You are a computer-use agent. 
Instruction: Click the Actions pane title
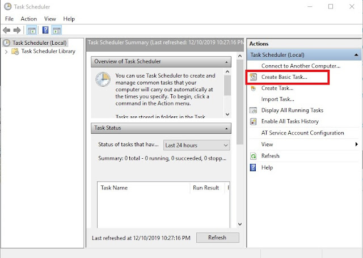pyautogui.click(x=259, y=44)
